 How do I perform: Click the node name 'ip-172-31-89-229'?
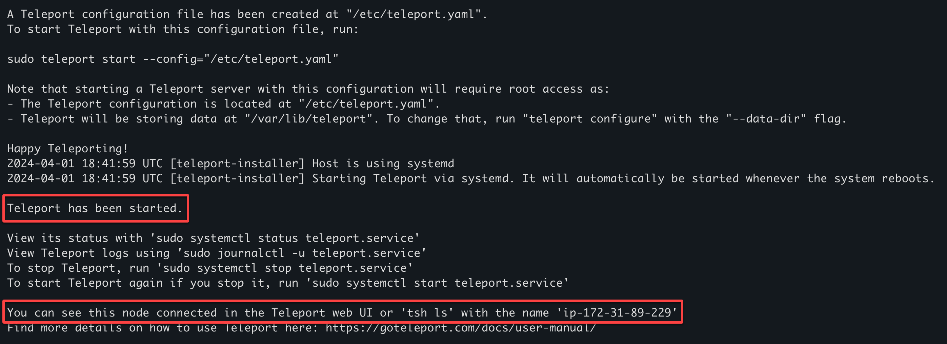pos(617,313)
